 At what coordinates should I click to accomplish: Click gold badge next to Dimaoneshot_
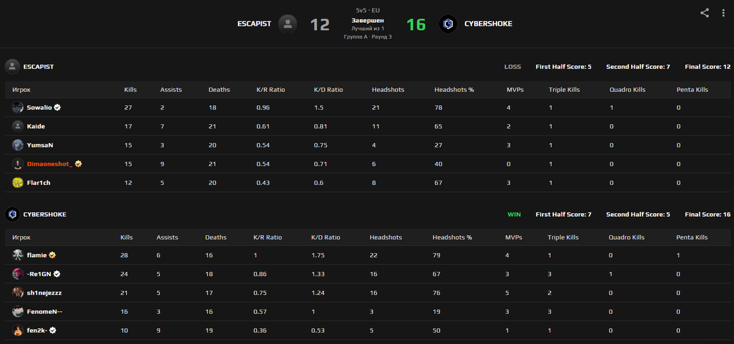pos(78,163)
